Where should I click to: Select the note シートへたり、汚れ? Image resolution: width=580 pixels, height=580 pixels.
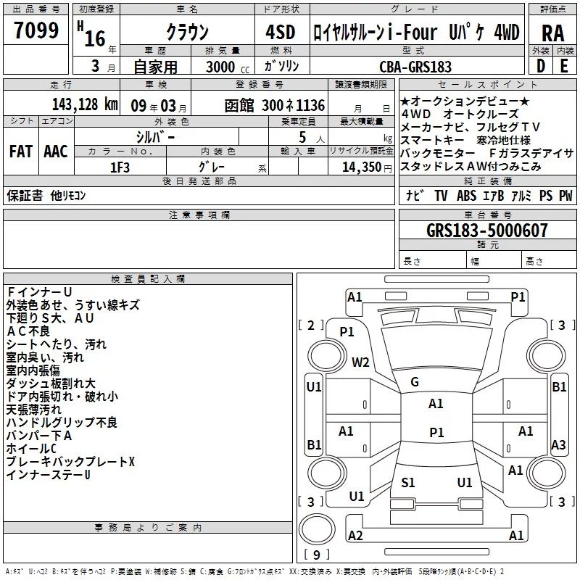pos(57,344)
